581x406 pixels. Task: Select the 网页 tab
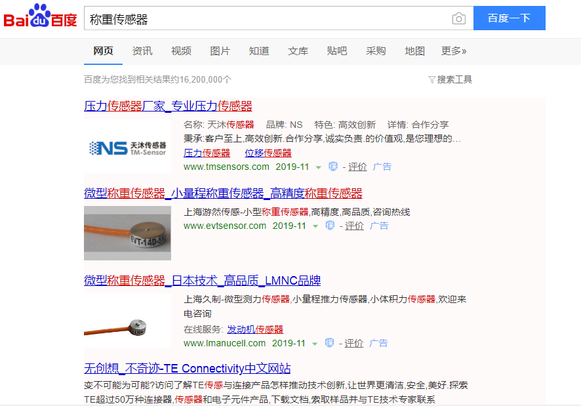click(x=103, y=51)
